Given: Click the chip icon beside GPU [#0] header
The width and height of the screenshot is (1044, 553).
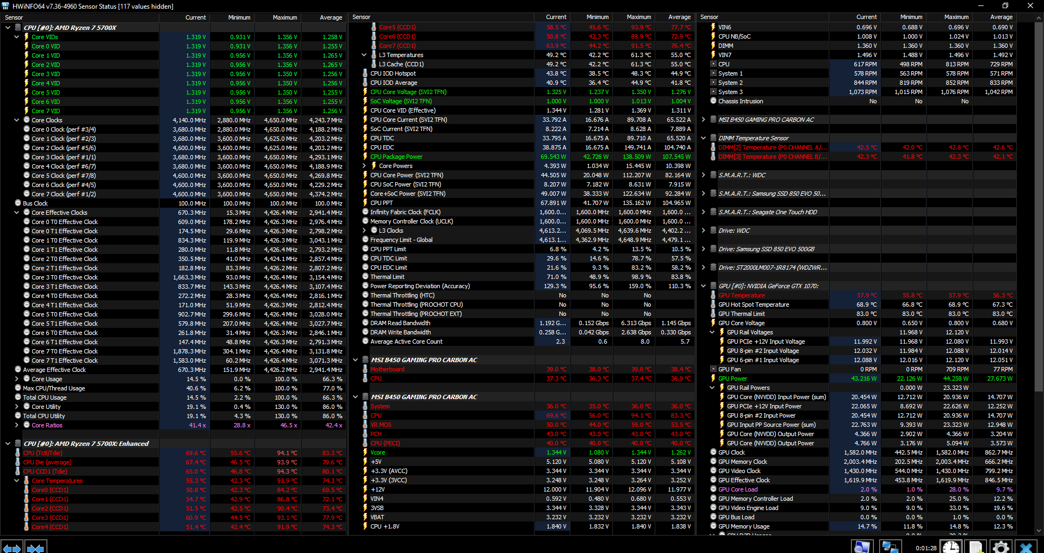Looking at the screenshot, I should tap(713, 286).
